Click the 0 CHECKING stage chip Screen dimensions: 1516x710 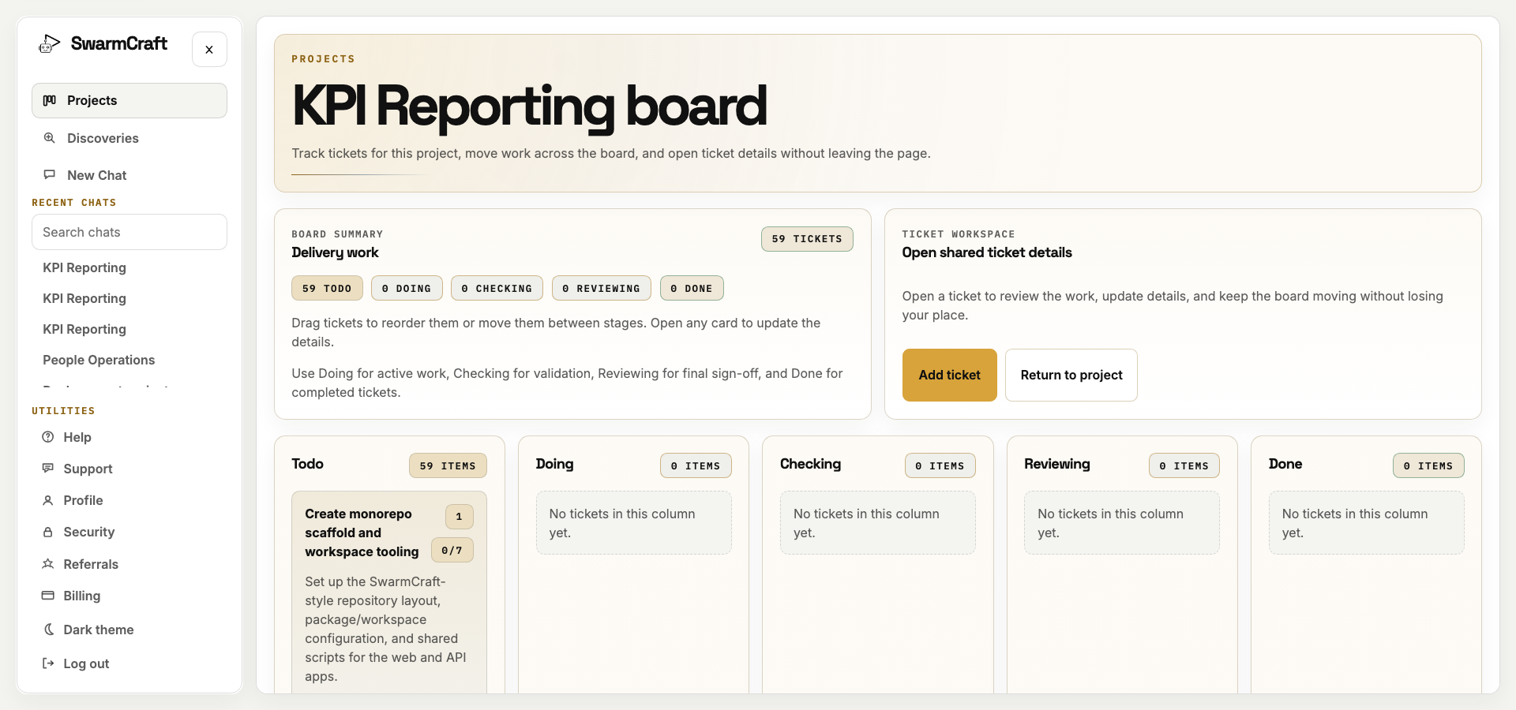pyautogui.click(x=497, y=288)
